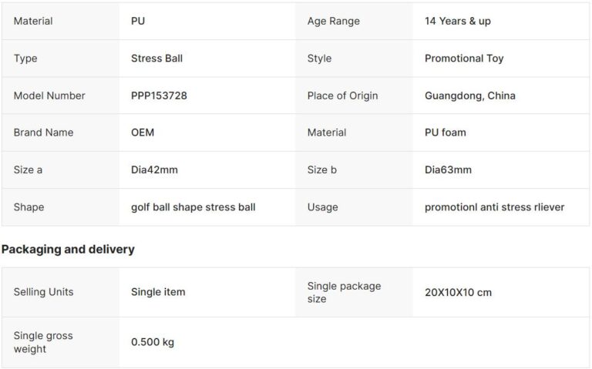Click model number PPP153728
The image size is (592, 369).
coord(159,96)
